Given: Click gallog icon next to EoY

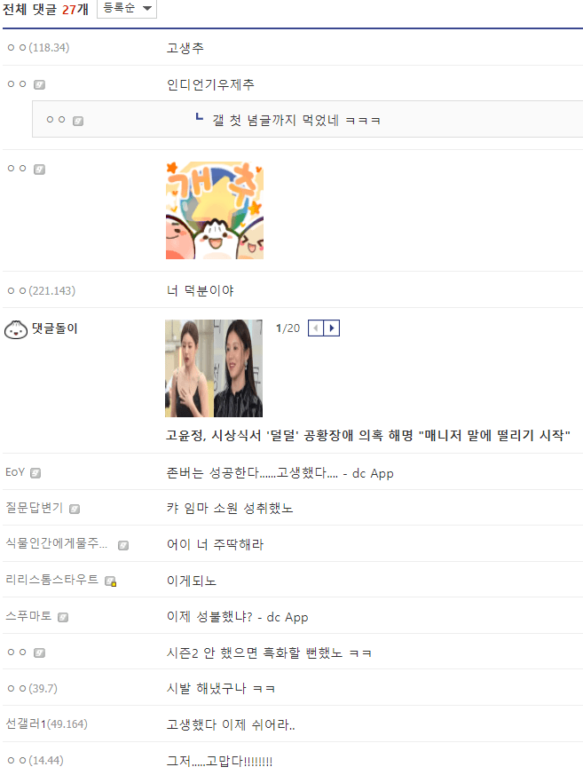Looking at the screenshot, I should 35,473.
